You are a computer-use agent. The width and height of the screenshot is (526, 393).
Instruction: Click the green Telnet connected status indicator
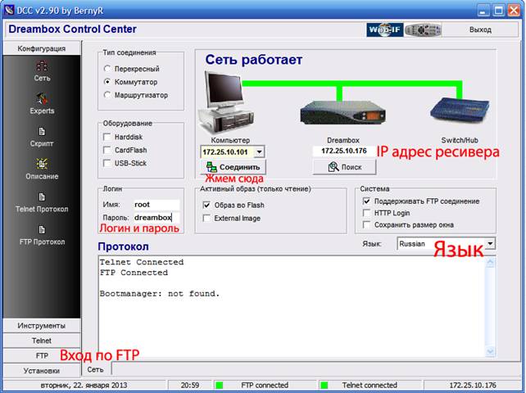click(x=324, y=385)
